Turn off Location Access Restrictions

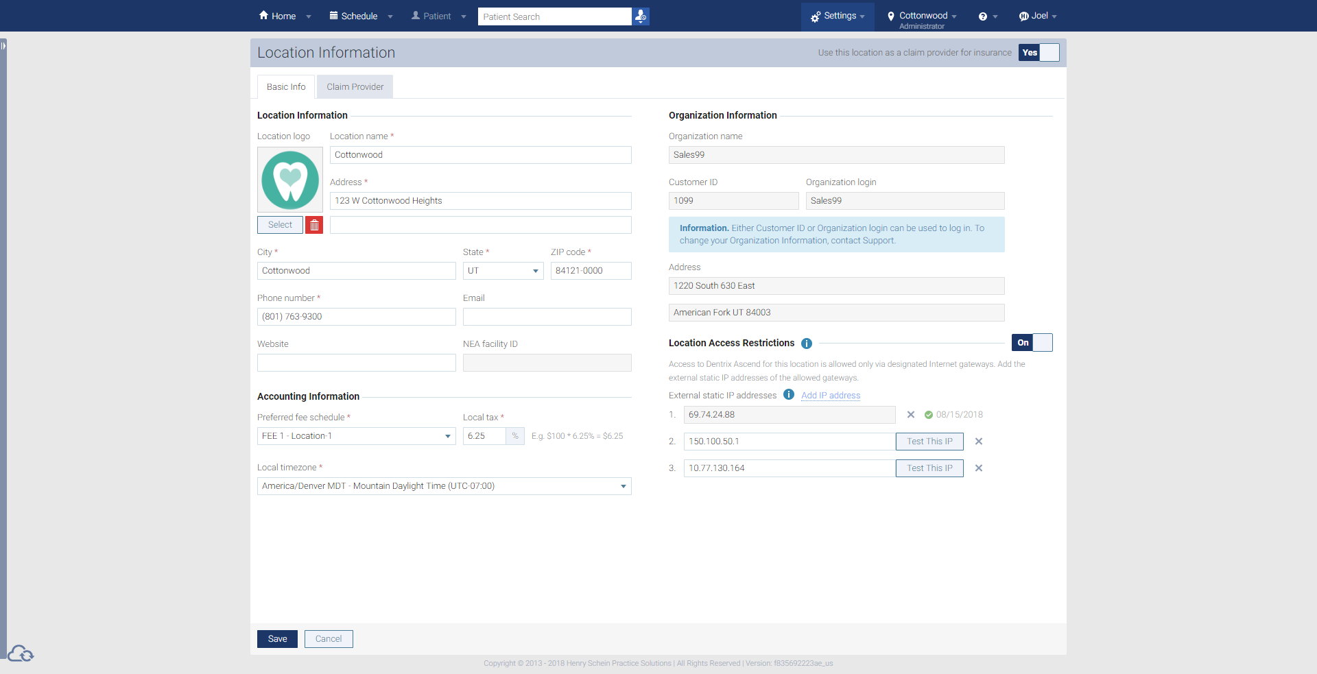[1043, 342]
